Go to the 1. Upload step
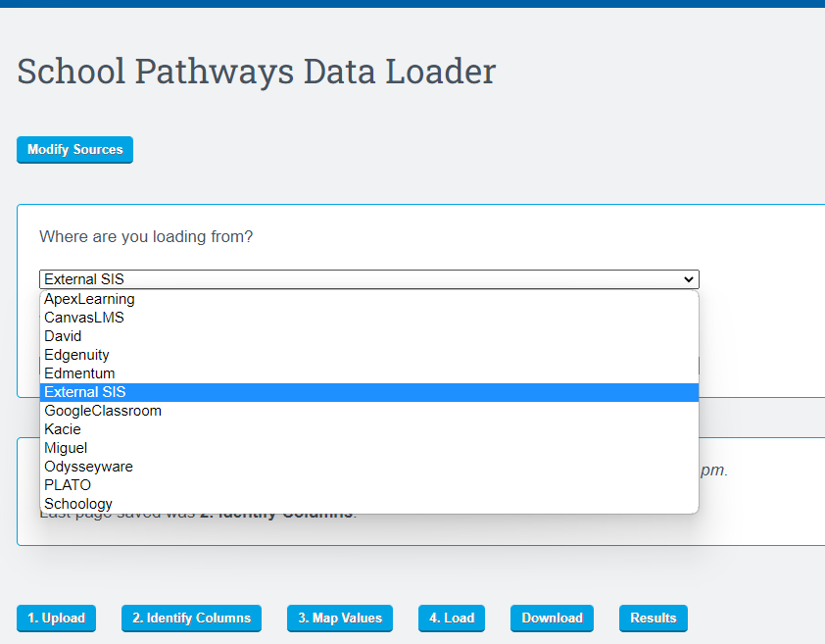The width and height of the screenshot is (825, 644). click(x=56, y=619)
